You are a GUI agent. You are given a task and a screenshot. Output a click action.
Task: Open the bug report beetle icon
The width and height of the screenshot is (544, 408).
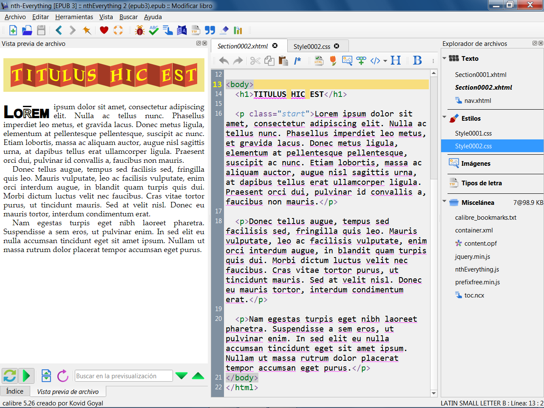pos(139,30)
